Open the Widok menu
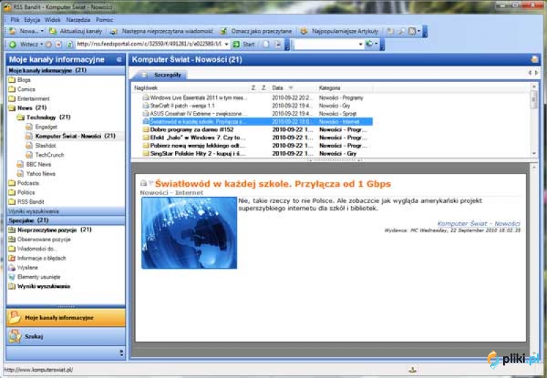This screenshot has height=378, width=547. tap(53, 20)
